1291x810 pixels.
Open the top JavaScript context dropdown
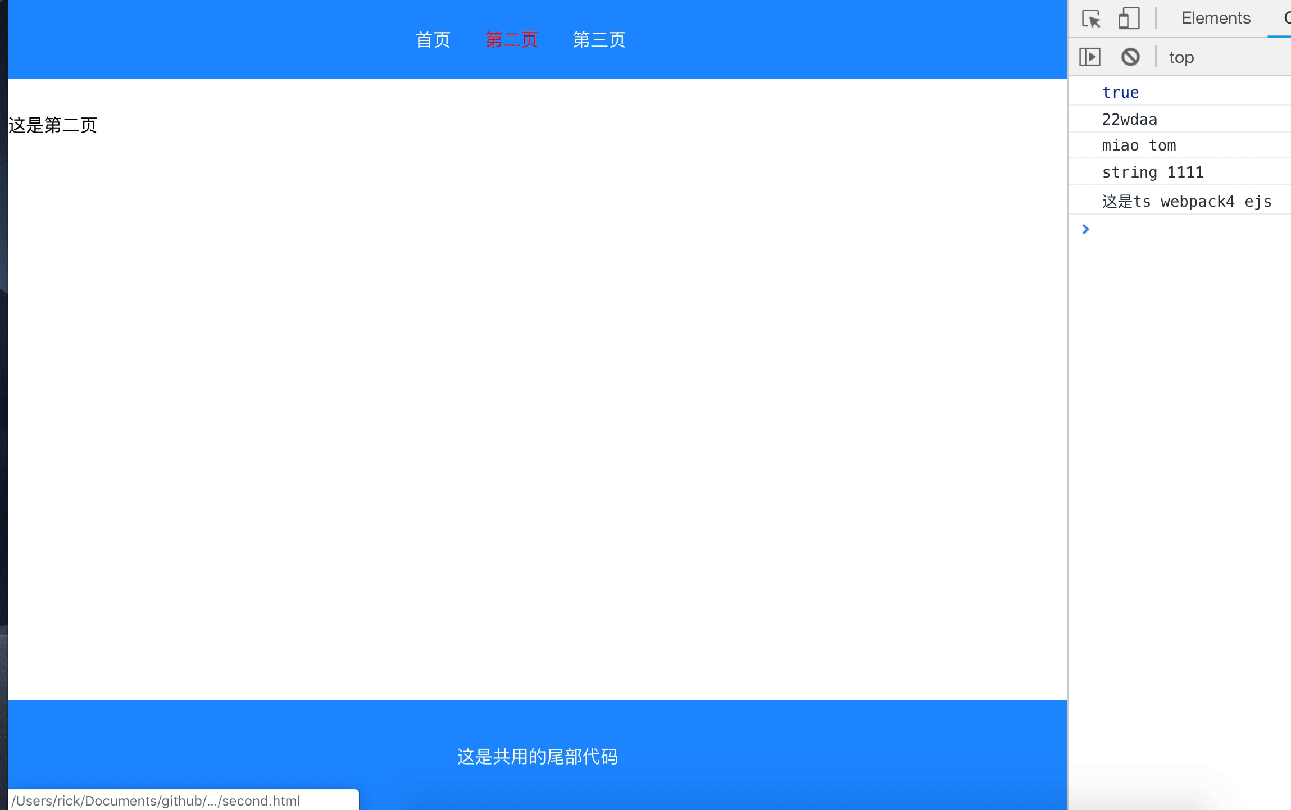click(1181, 57)
